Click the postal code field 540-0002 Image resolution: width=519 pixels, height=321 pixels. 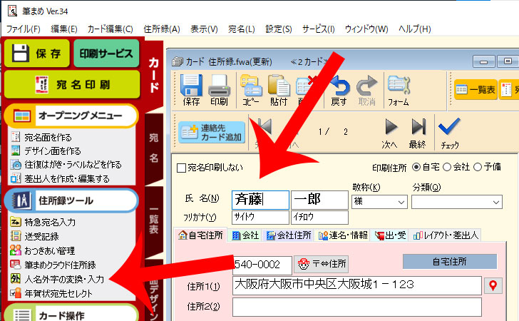(x=262, y=265)
